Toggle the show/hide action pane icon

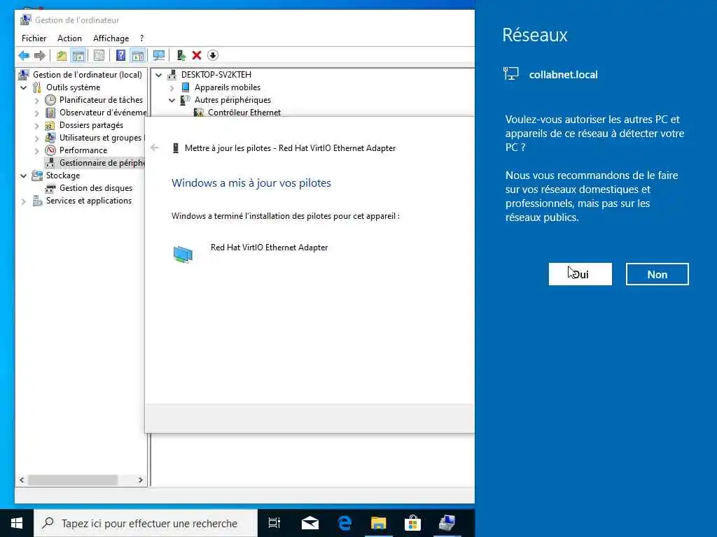(138, 56)
